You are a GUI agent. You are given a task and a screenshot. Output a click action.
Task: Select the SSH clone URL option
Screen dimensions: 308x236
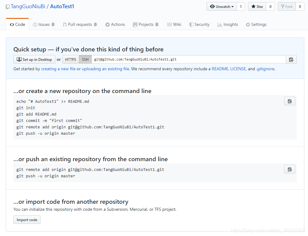click(85, 59)
